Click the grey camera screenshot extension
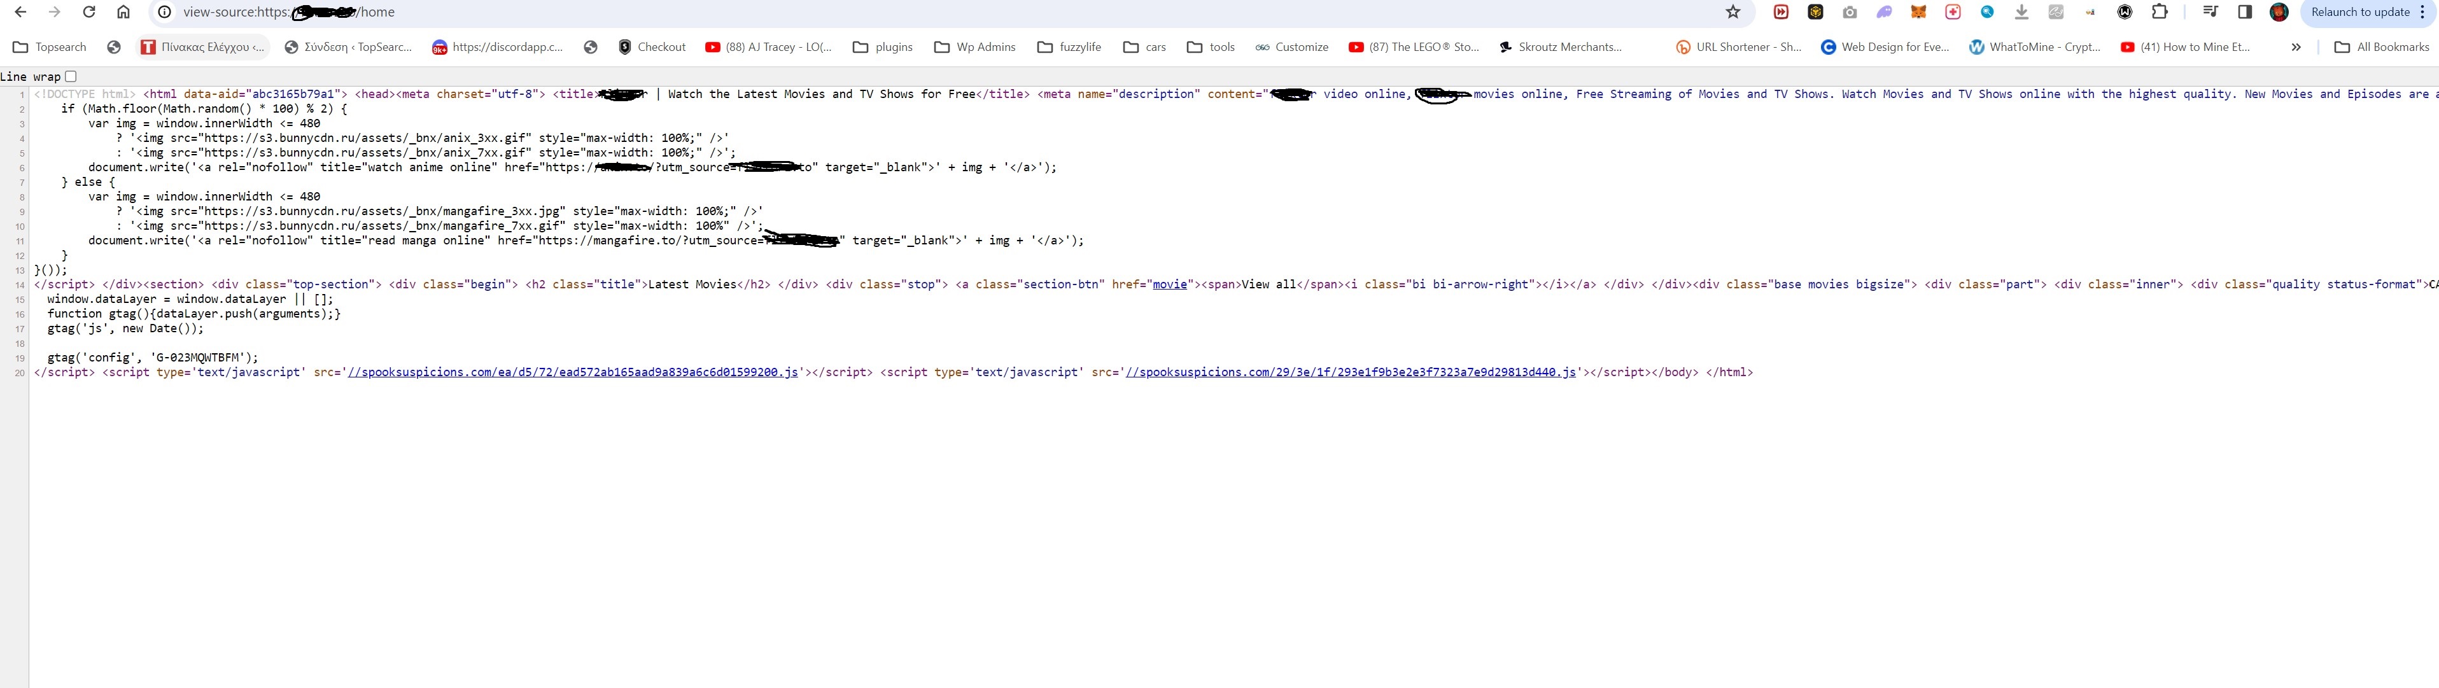The image size is (2439, 688). click(x=1849, y=12)
